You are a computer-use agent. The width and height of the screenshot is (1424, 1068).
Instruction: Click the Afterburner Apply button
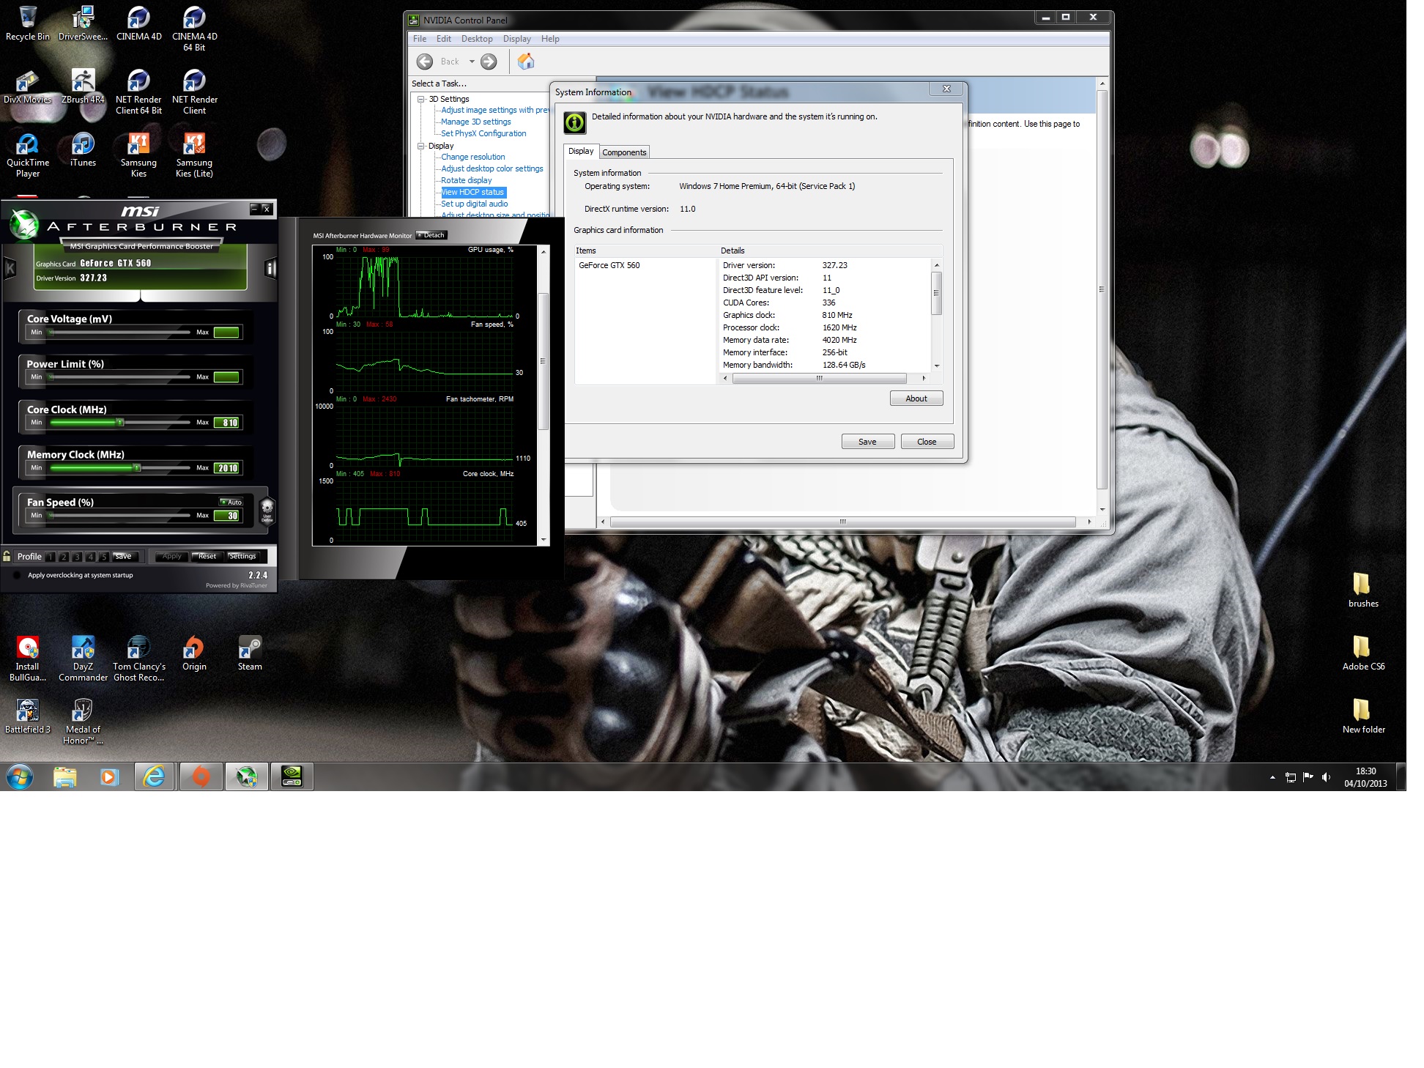coord(172,556)
